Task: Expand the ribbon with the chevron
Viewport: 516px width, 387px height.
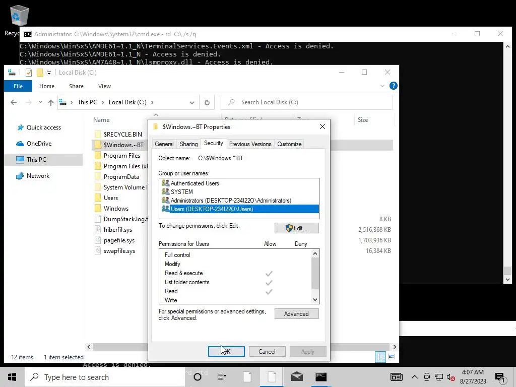Action: pyautogui.click(x=382, y=86)
